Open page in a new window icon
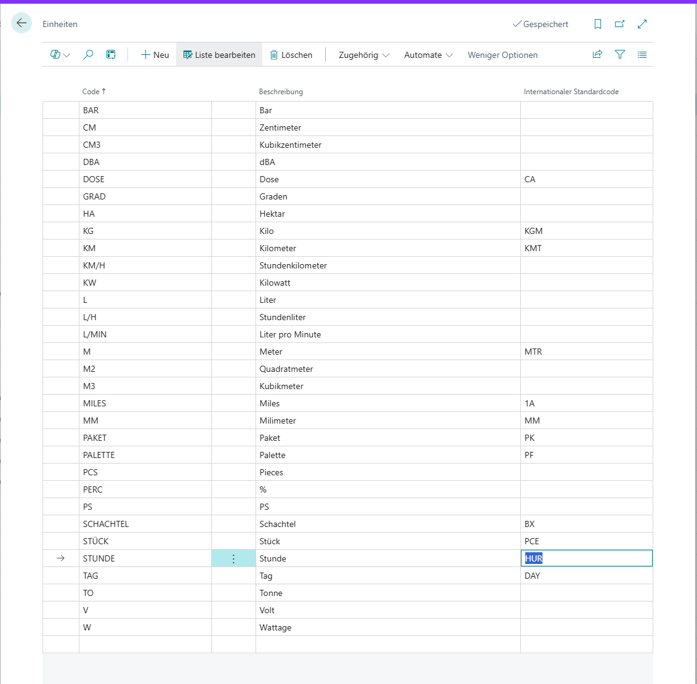The width and height of the screenshot is (697, 684). pyautogui.click(x=620, y=23)
